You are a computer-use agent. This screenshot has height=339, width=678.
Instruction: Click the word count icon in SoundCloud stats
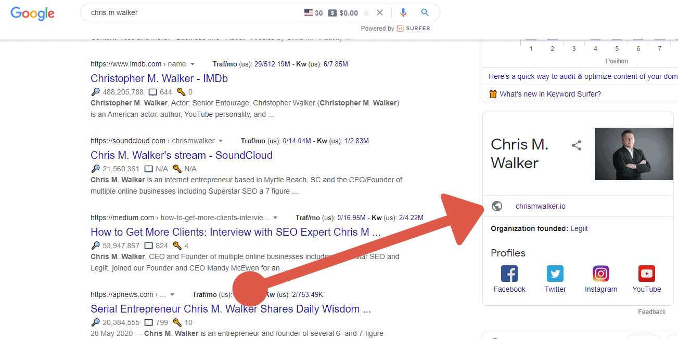pos(148,169)
